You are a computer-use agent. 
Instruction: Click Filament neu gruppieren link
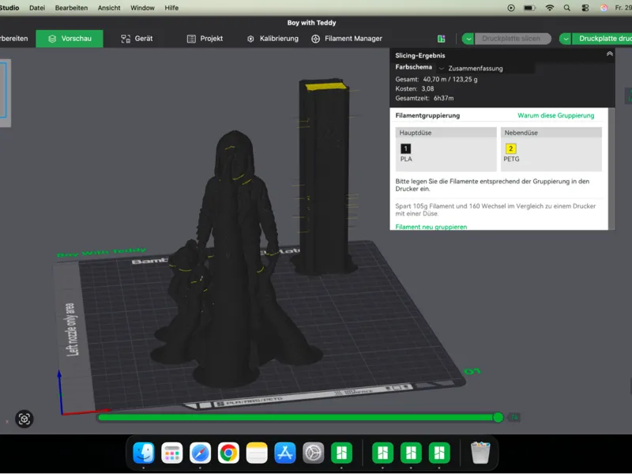(431, 227)
